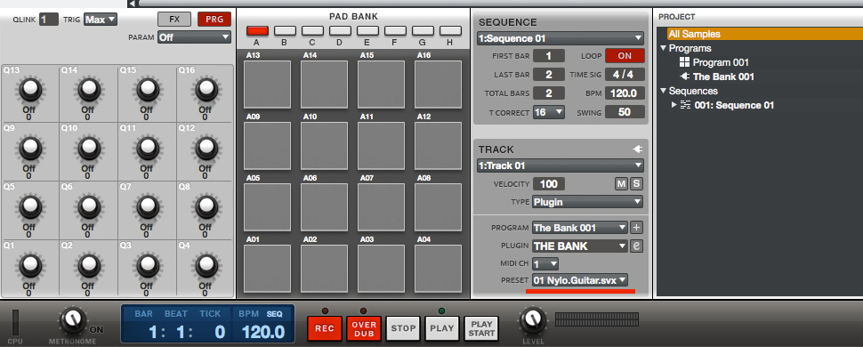Trigger pad A10
This screenshot has width=863, height=347.
pos(324,145)
